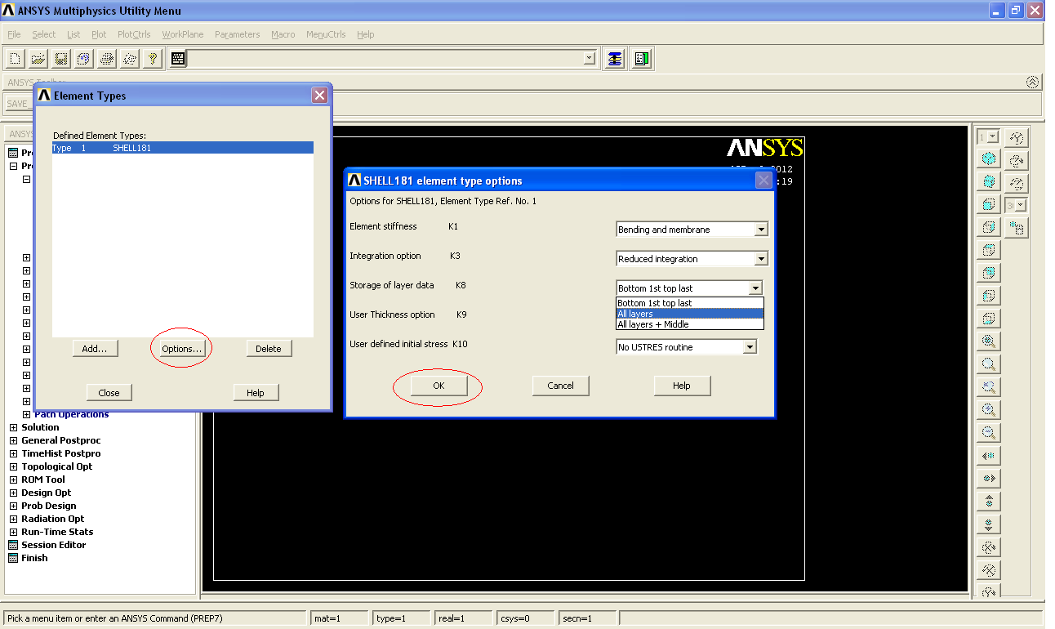Click the Open ANSYS File icon
This screenshot has width=1055, height=629.
[x=38, y=59]
